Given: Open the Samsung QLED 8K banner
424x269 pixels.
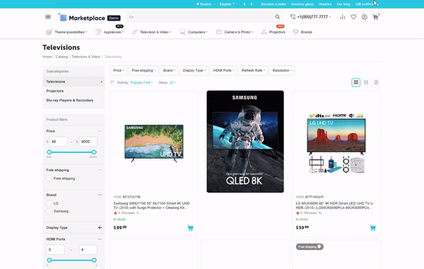Looking at the screenshot, I should pyautogui.click(x=245, y=142).
